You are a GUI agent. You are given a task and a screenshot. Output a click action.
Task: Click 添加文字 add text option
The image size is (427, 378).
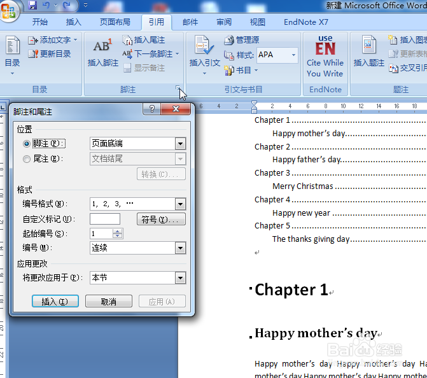coord(52,40)
